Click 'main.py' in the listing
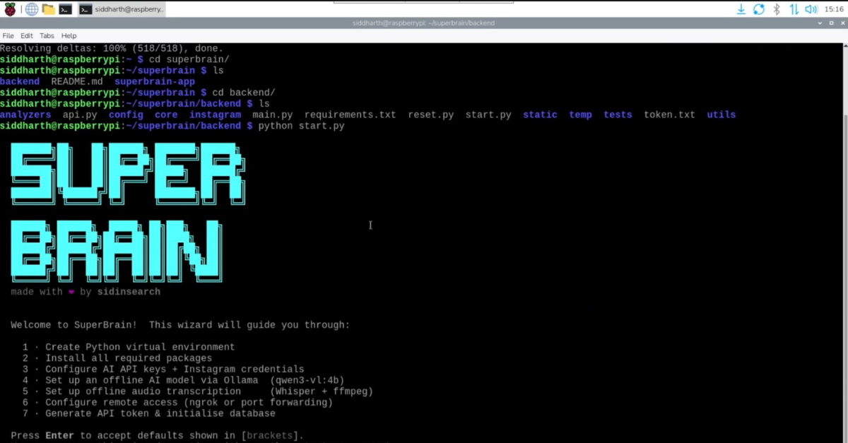 272,114
